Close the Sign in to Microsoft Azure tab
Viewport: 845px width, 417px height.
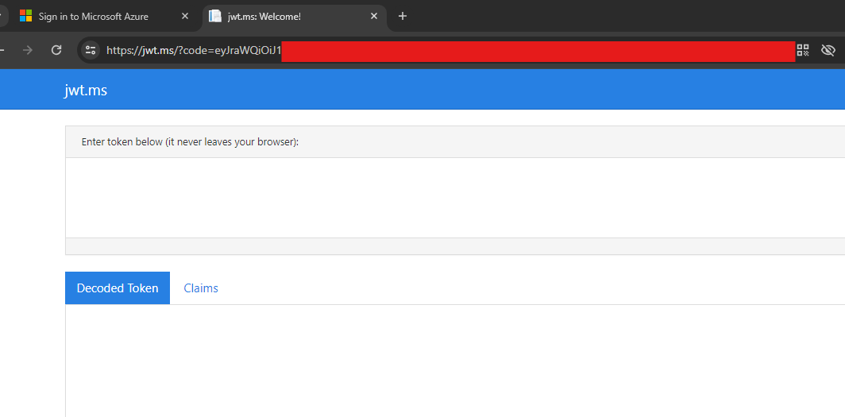(185, 16)
